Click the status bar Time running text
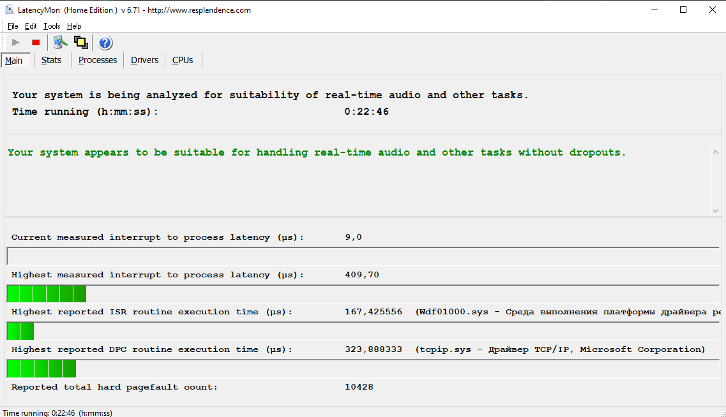This screenshot has width=726, height=417. click(x=57, y=413)
